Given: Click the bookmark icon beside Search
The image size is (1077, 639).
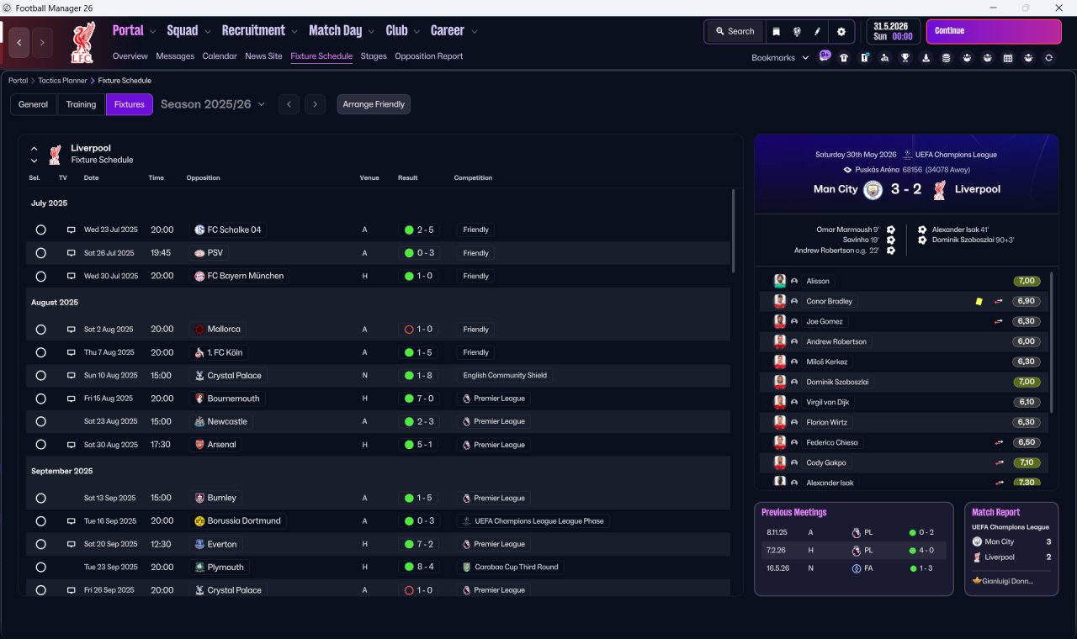Looking at the screenshot, I should (x=776, y=31).
